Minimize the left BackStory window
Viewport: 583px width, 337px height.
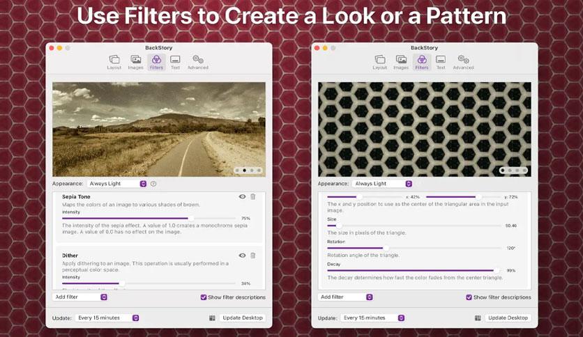[x=59, y=48]
